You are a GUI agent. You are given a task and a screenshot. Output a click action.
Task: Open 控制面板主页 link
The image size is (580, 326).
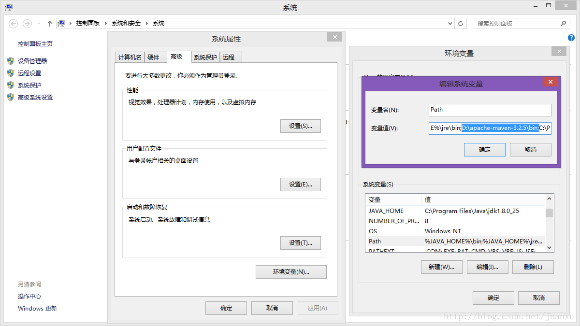pyautogui.click(x=35, y=44)
